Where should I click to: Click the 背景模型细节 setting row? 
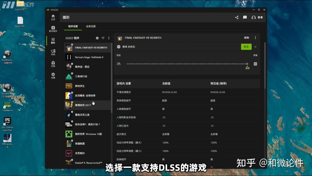(187, 101)
